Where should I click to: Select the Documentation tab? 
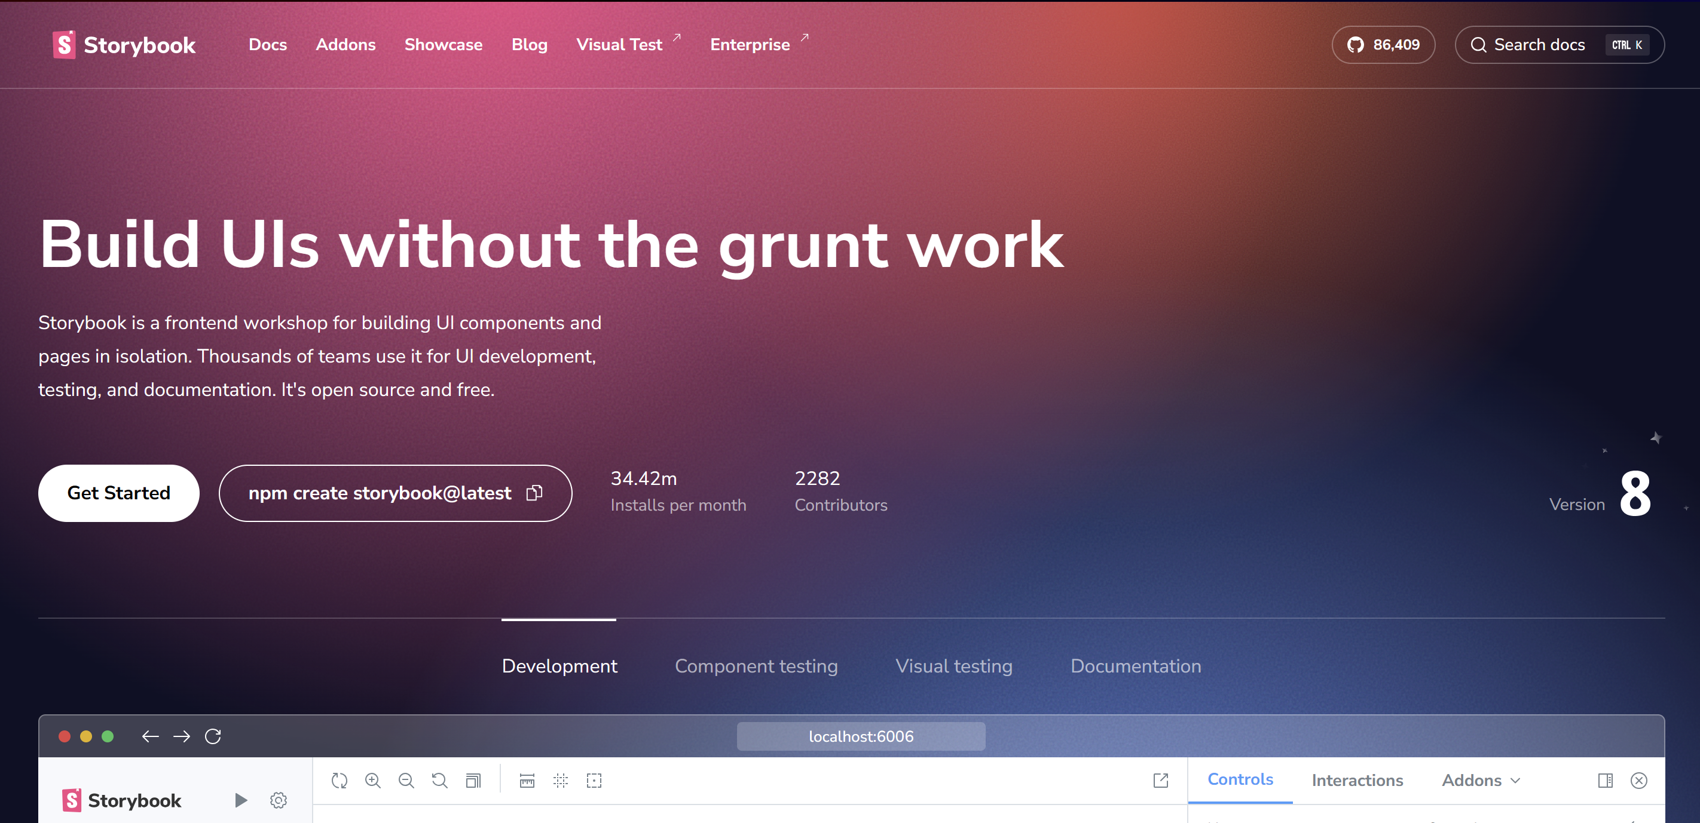pos(1136,665)
